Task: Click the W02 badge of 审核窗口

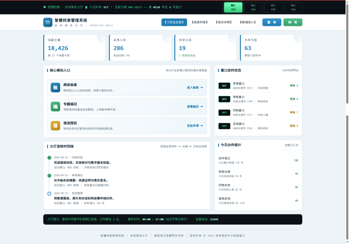Action: [x=224, y=99]
